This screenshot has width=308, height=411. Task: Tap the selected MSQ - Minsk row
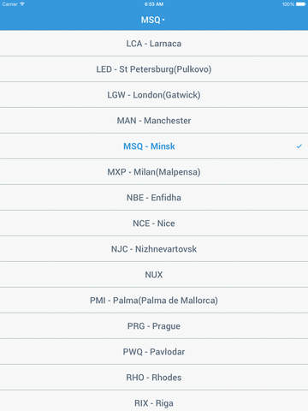click(x=154, y=146)
